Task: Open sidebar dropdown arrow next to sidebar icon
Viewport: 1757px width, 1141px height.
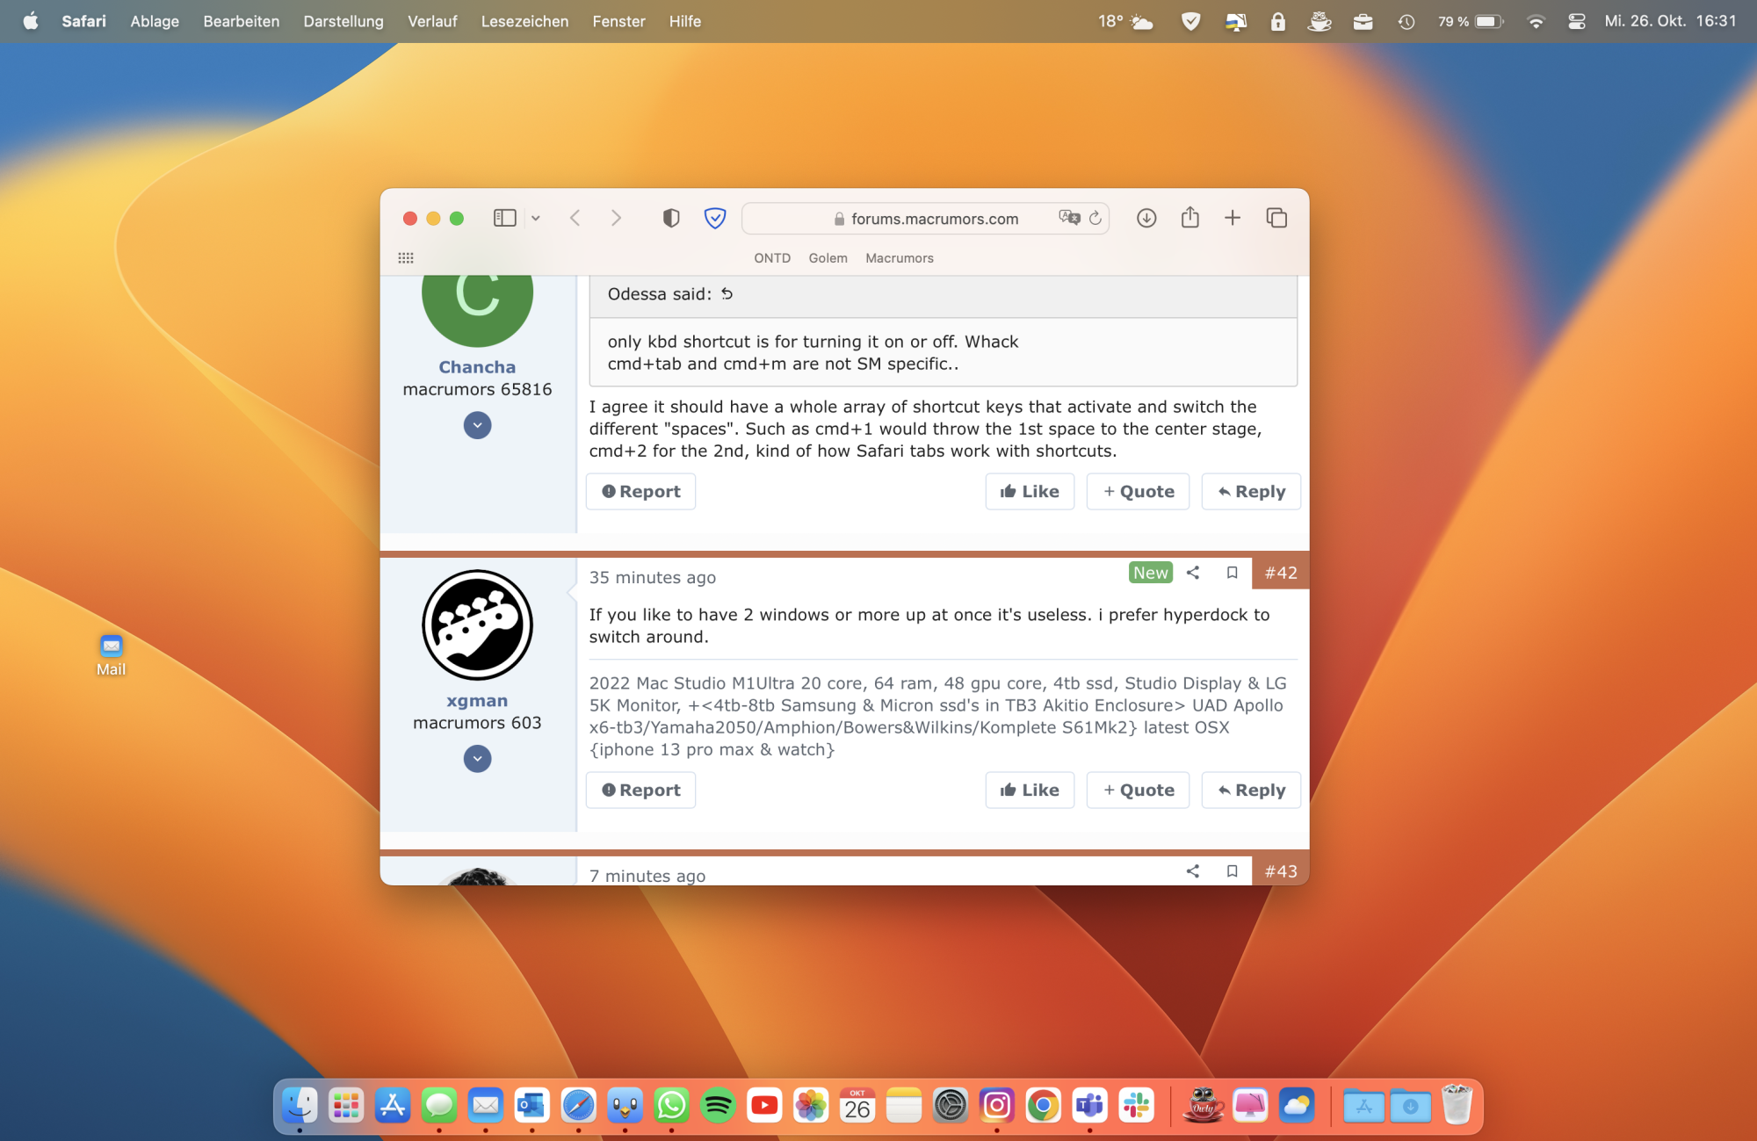Action: coord(535,218)
